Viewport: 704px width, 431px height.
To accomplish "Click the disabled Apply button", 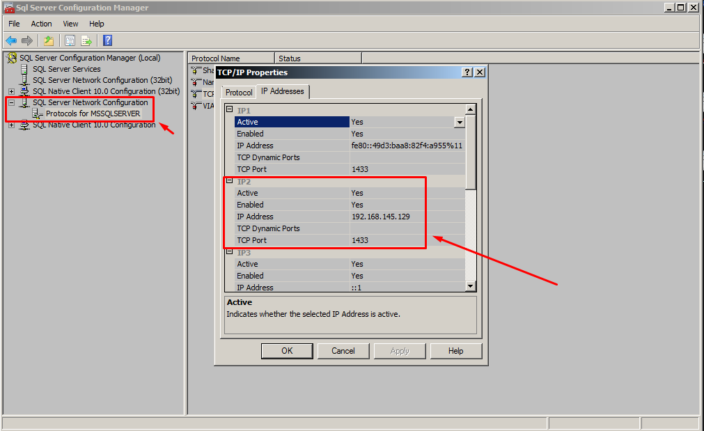I will 400,351.
